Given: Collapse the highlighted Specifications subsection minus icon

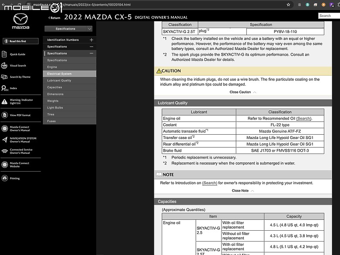Looking at the screenshot, I should pos(92,53).
